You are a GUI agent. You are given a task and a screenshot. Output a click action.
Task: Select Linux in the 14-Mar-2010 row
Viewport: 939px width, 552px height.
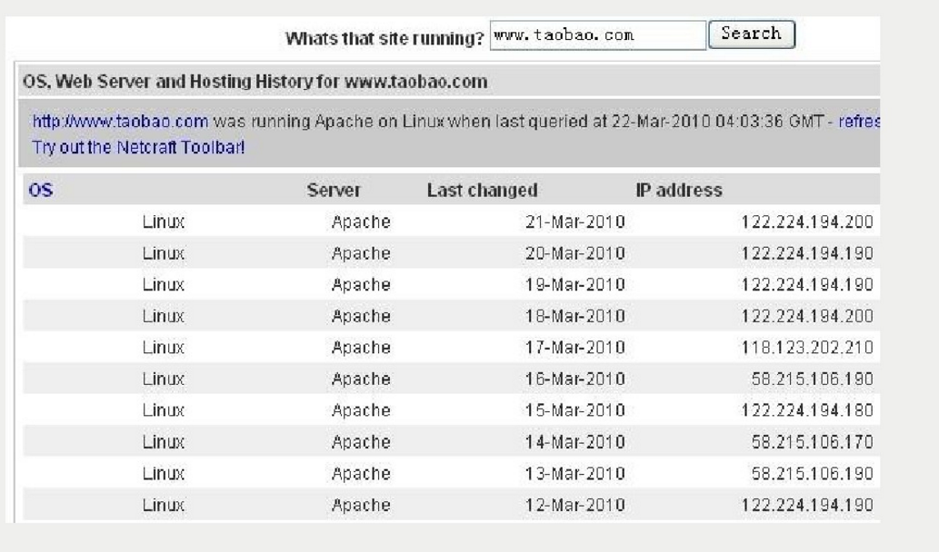tap(164, 442)
